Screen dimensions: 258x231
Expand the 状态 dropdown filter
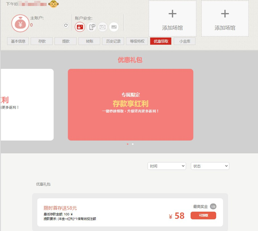coord(210,166)
